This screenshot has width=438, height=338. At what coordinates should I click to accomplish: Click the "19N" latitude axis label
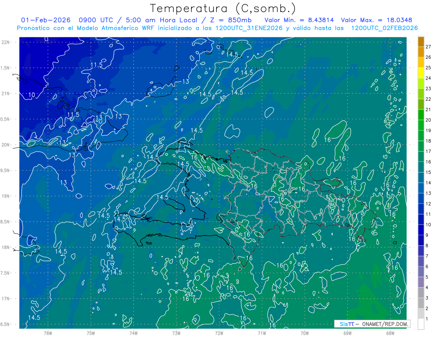[5, 196]
